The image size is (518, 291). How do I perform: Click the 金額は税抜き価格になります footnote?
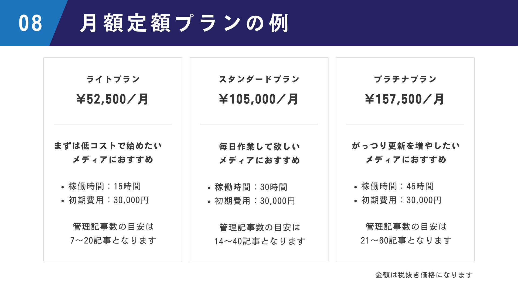click(x=424, y=275)
